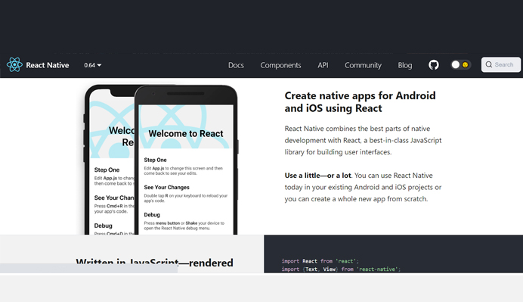Screen dimensions: 523x302
Task: Click the React Native atom logo
Action: 14,65
